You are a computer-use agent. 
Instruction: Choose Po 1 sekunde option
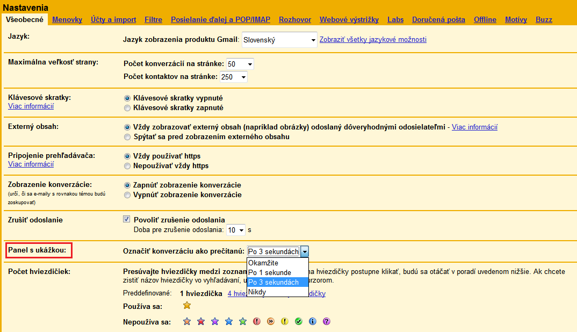pyautogui.click(x=277, y=272)
